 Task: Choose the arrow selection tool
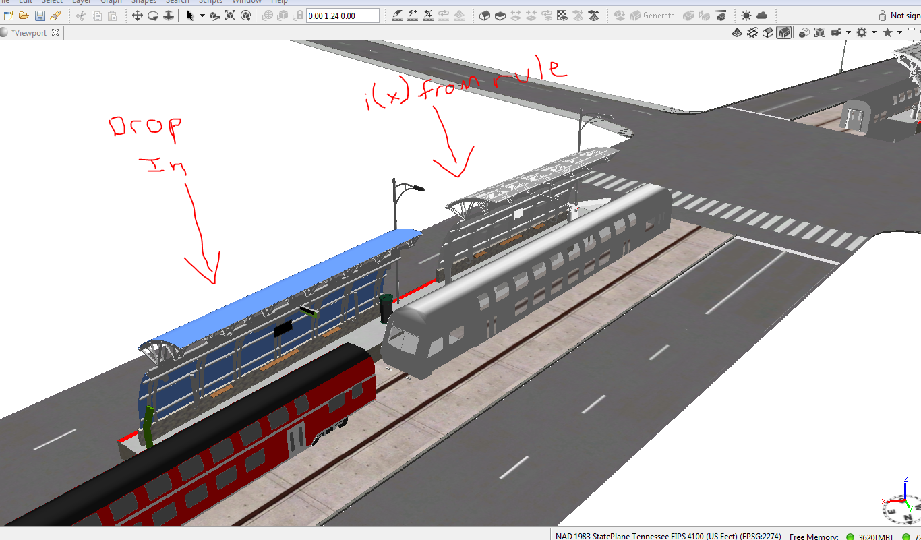point(190,16)
